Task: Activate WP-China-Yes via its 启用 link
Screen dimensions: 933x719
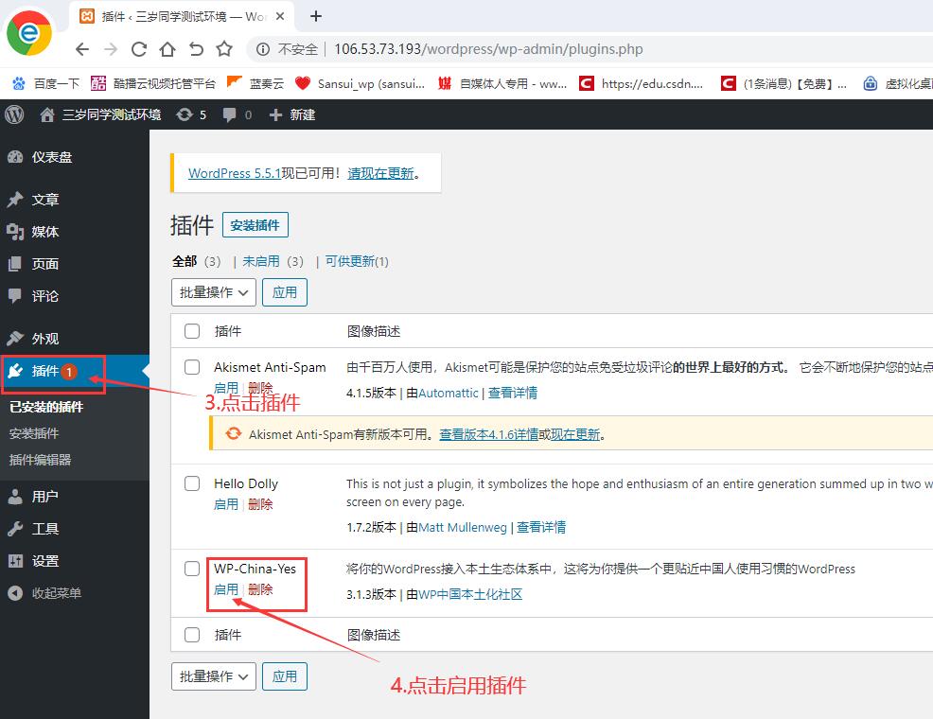Action: click(x=226, y=588)
